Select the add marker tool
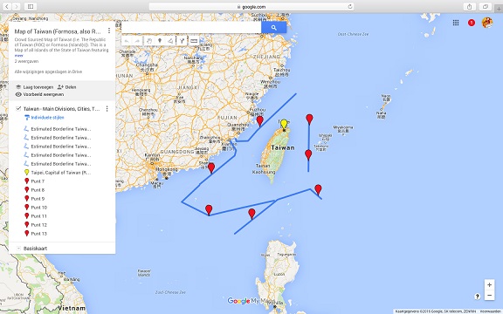The image size is (503, 314). (x=160, y=41)
